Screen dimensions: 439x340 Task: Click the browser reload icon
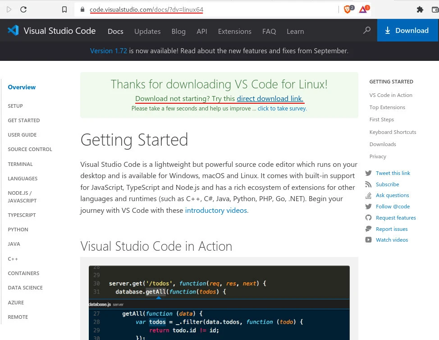[23, 9]
